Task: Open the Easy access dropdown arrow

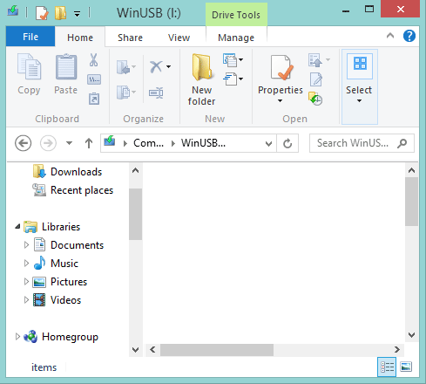Action: coord(241,79)
